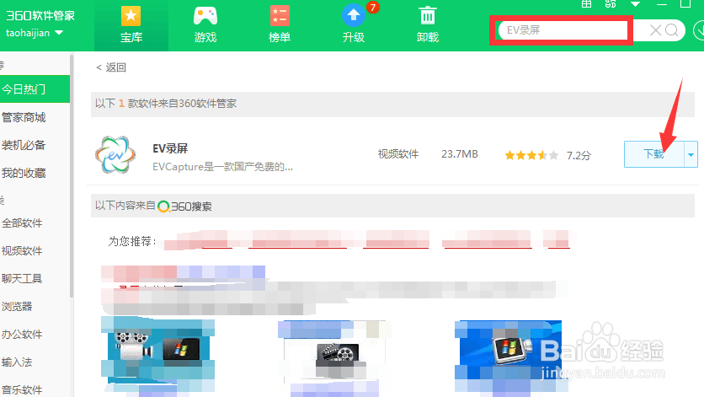Image resolution: width=704 pixels, height=397 pixels.
Task: Go back via 返回 link
Action: (x=111, y=67)
